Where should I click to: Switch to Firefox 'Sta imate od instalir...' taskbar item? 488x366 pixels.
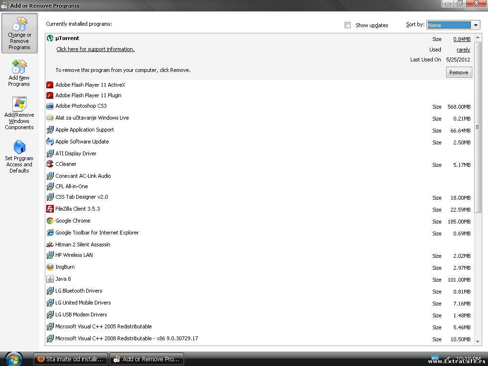(71, 359)
